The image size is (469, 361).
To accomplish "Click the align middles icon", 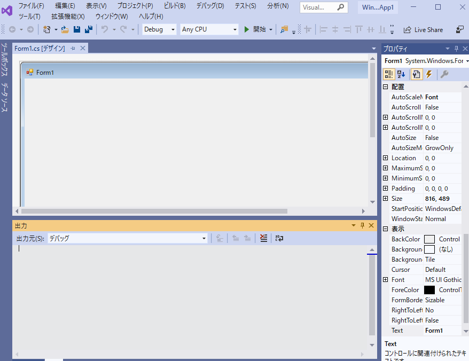I will click(x=371, y=29).
